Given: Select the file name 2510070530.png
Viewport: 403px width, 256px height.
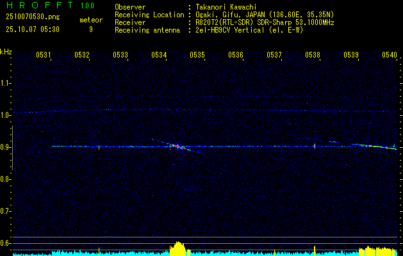Looking at the screenshot, I should point(33,17).
